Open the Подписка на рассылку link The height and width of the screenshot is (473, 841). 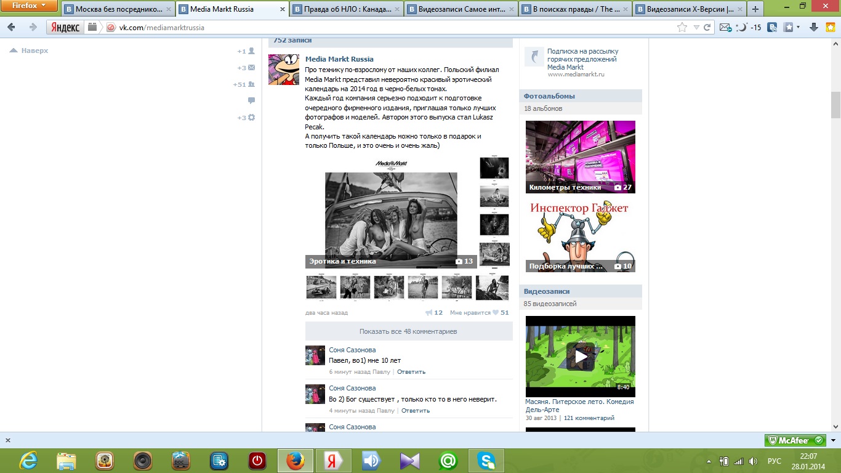(582, 59)
